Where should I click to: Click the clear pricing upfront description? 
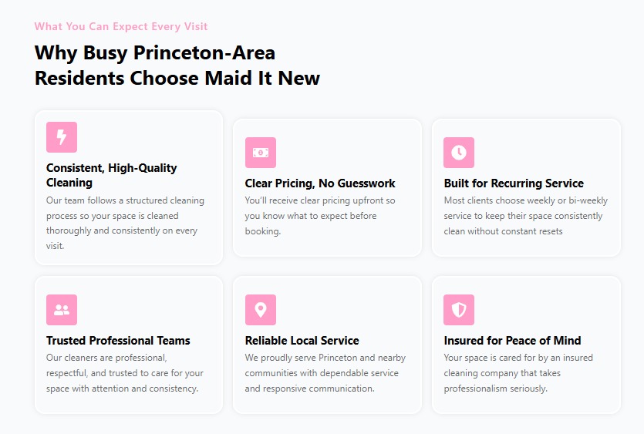click(320, 216)
